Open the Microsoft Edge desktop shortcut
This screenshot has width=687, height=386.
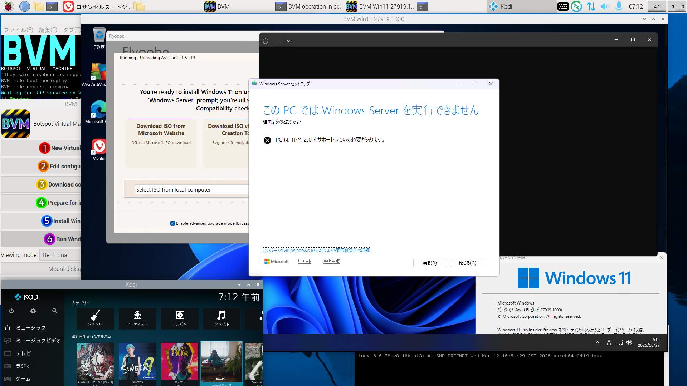(96, 112)
